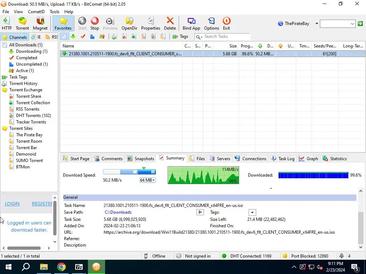Select The Pirate Bay site entry
The height and width of the screenshot is (274, 366).
click(29, 135)
